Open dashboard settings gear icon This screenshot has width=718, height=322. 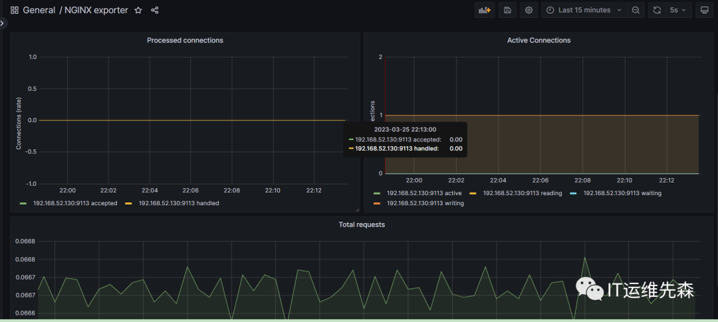tap(529, 10)
